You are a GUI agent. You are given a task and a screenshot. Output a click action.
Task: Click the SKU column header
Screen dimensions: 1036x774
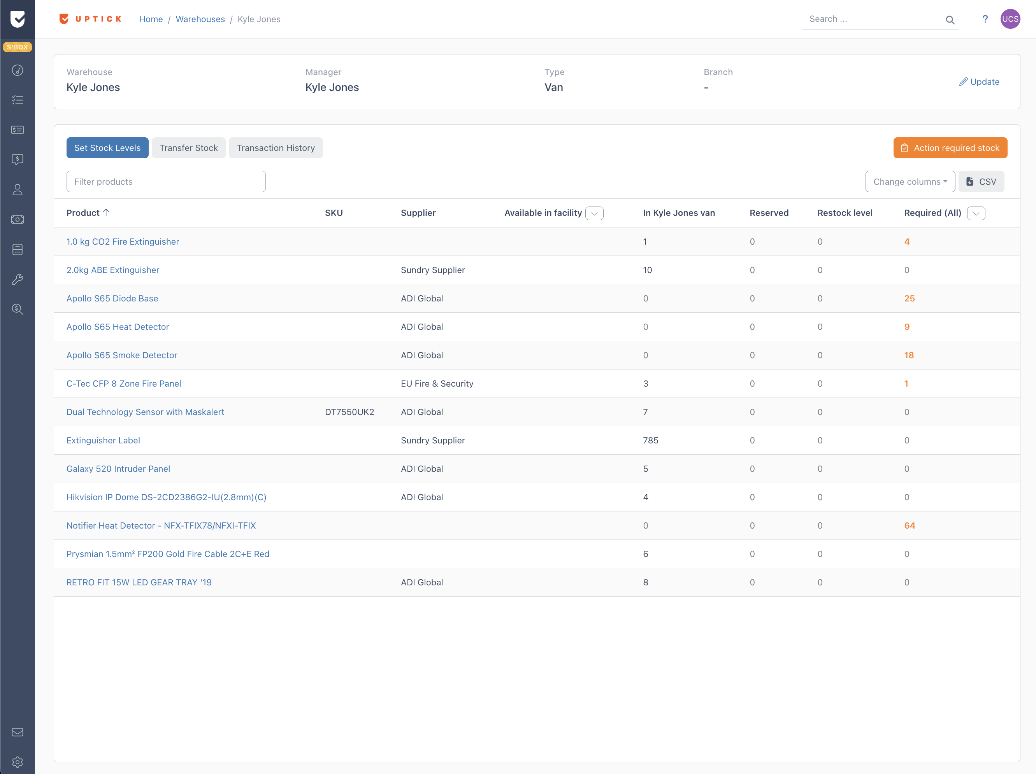coord(334,213)
